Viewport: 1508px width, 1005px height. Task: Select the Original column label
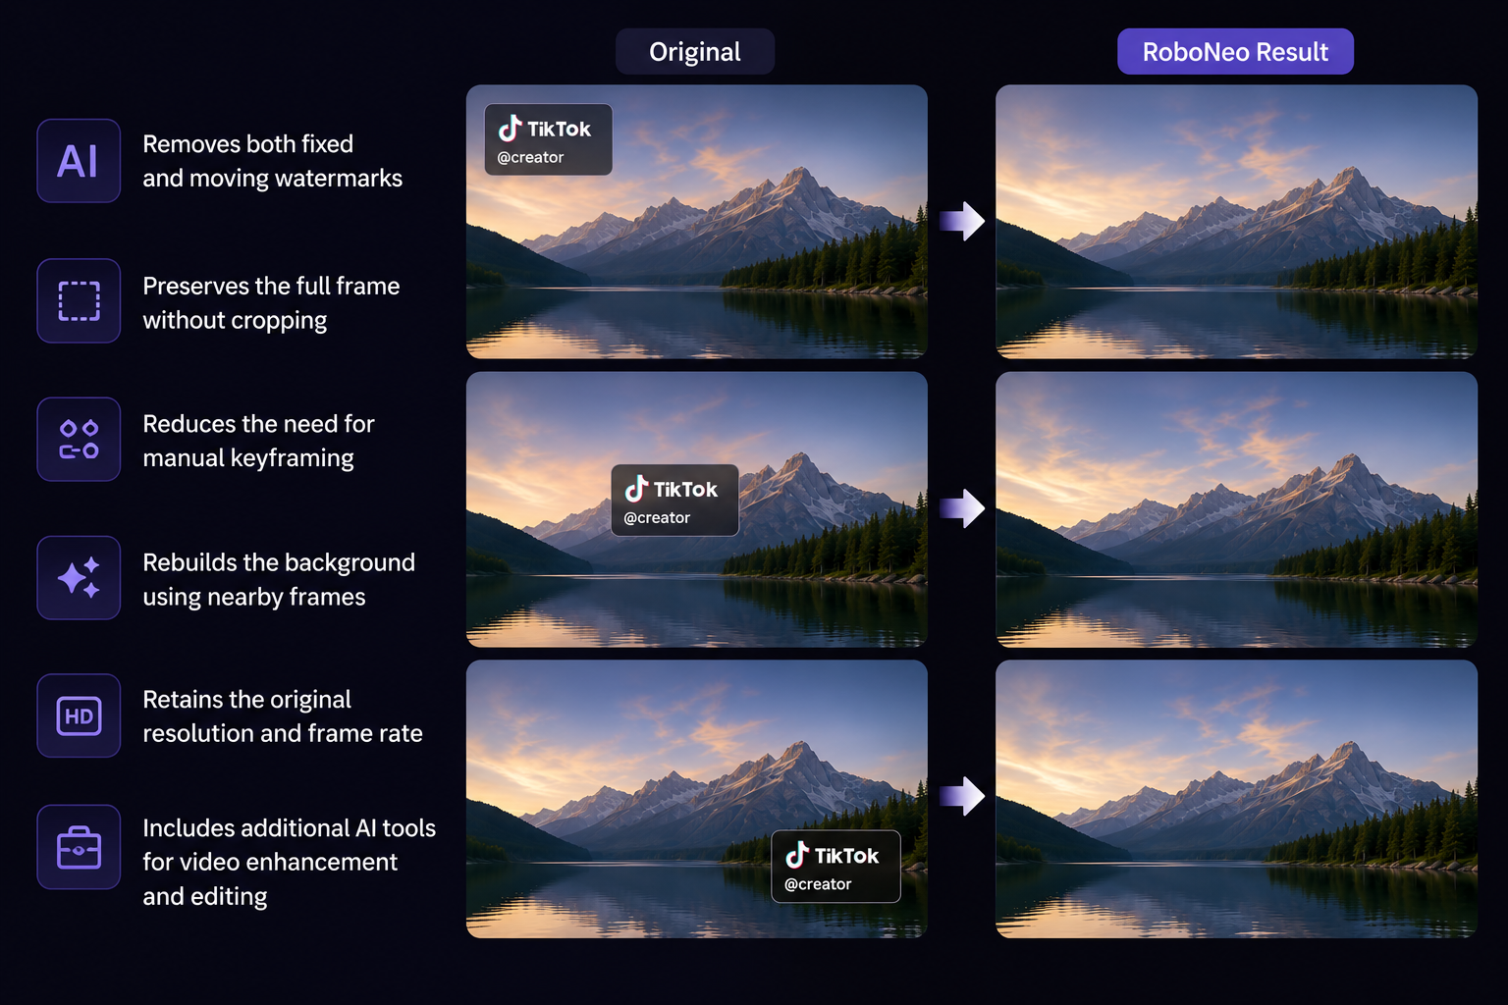695,51
